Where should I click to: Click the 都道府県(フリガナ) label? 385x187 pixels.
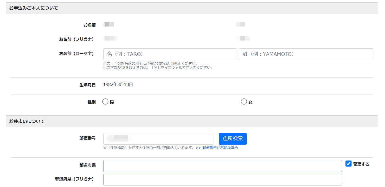pyautogui.click(x=74, y=179)
